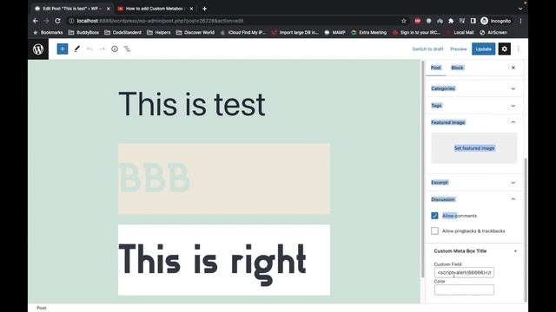Open the BuddyBoss bookmarks folder

pyautogui.click(x=83, y=32)
